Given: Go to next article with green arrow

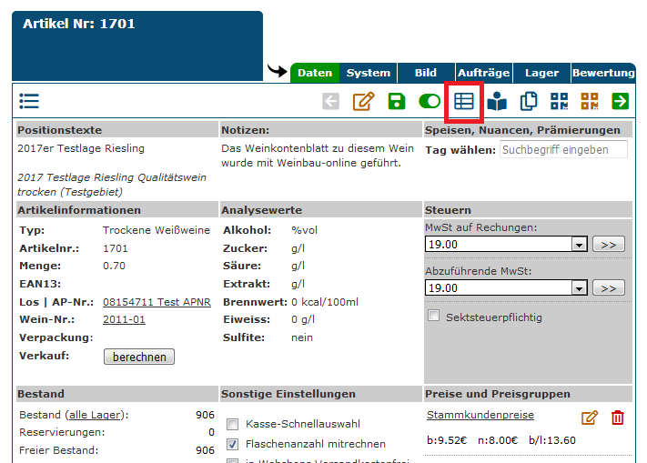Looking at the screenshot, I should coord(621,101).
